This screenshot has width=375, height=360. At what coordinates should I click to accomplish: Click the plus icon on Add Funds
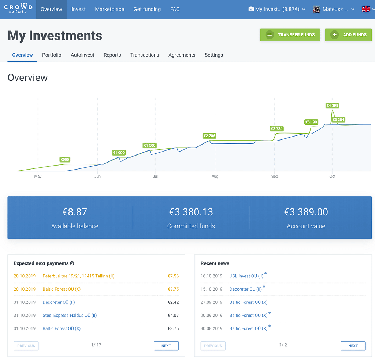click(334, 35)
